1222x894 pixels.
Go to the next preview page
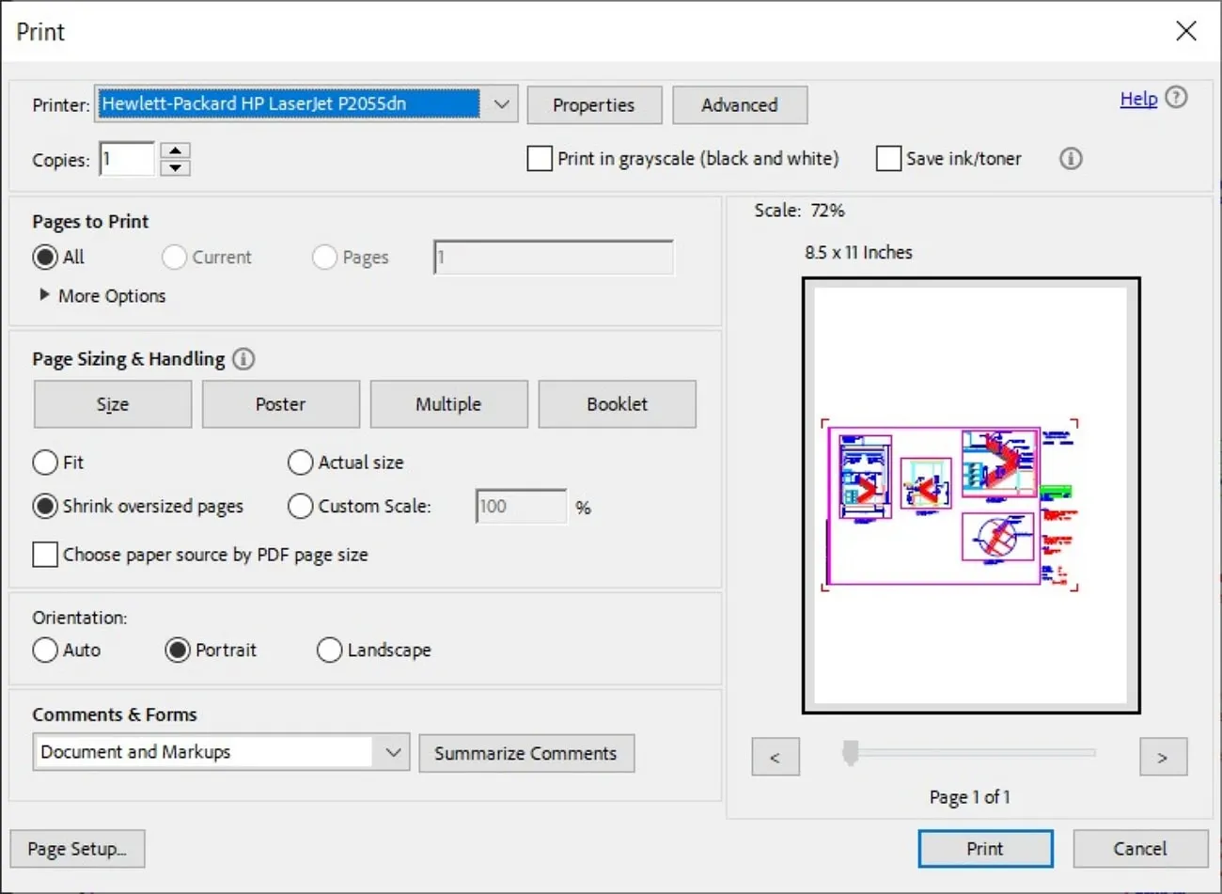pos(1163,757)
